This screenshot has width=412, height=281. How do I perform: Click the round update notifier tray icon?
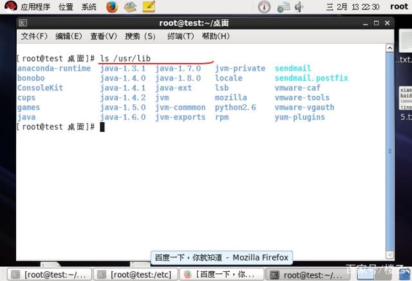pos(264,7)
